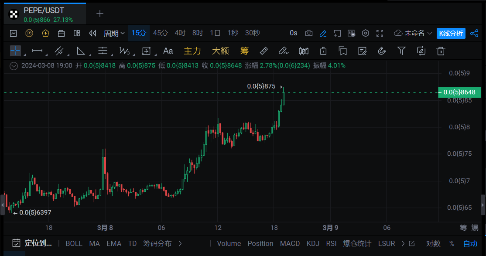Switch to the 4时 timeframe
The height and width of the screenshot is (256, 486).
coord(180,33)
